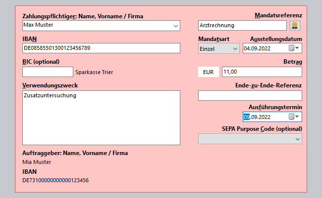Viewport: 322px width, 198px height.
Task: Open the mandate certificate icon next to Mandatsreferenz
Action: pyautogui.click(x=295, y=26)
